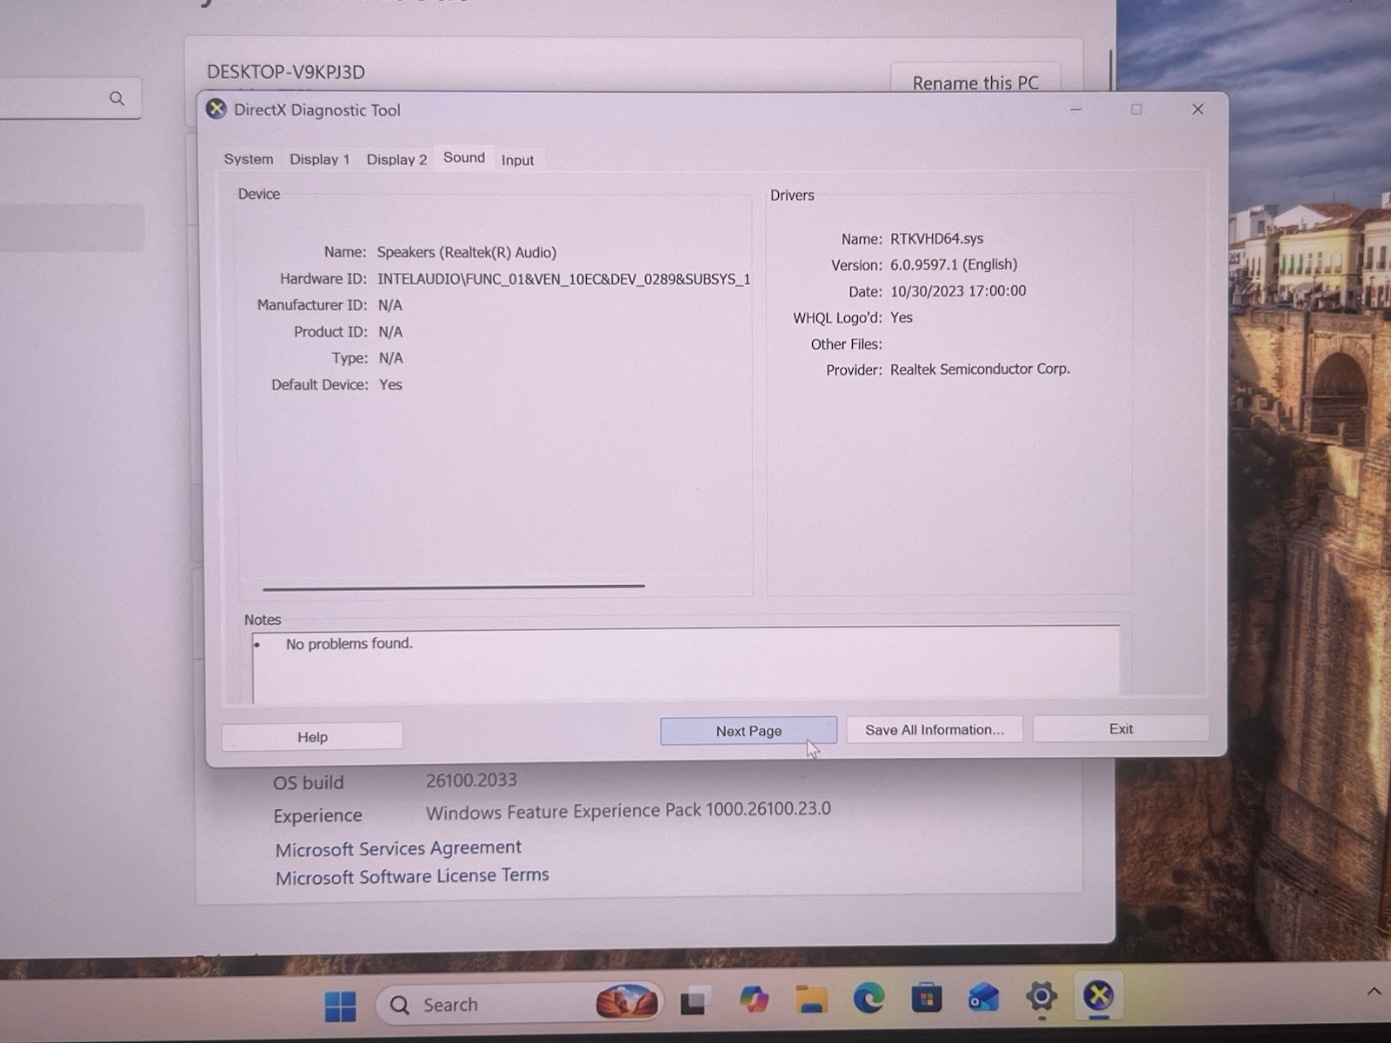This screenshot has width=1391, height=1043.
Task: Click the taskbar Search box
Action: [519, 1004]
